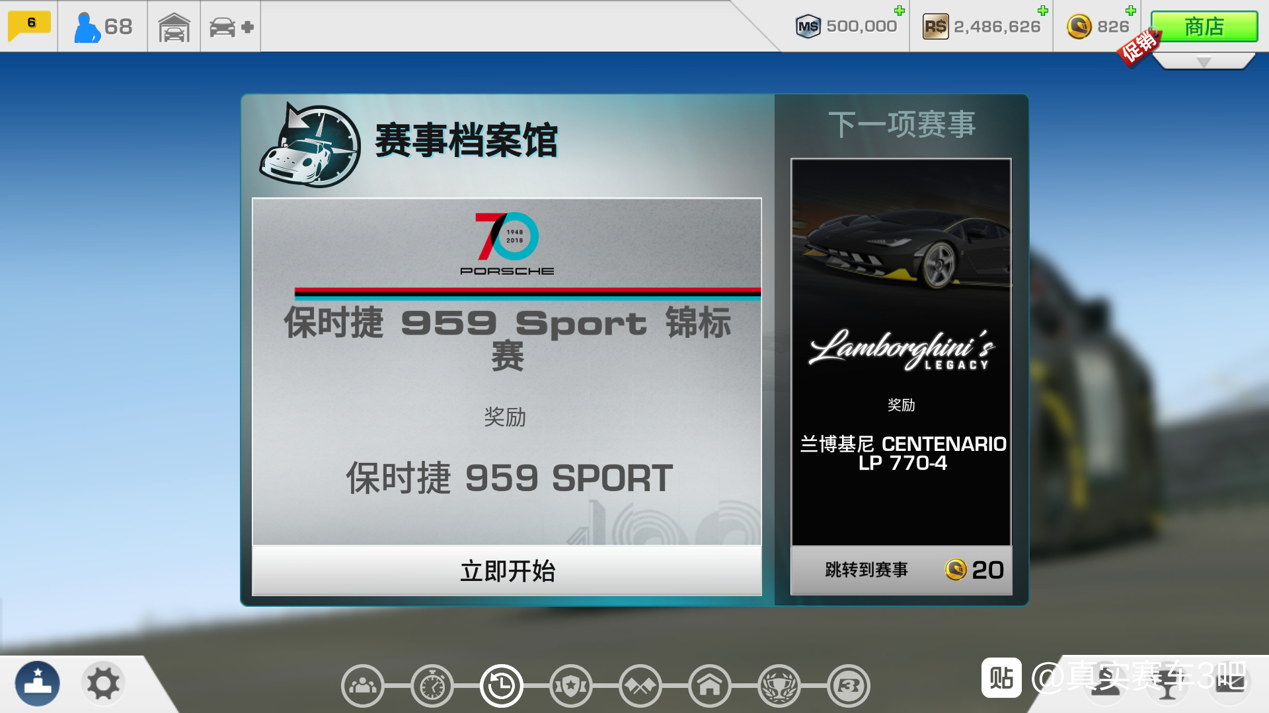Image resolution: width=1269 pixels, height=713 pixels.
Task: Click 立即开始 to start Porsche championship
Action: [x=507, y=570]
